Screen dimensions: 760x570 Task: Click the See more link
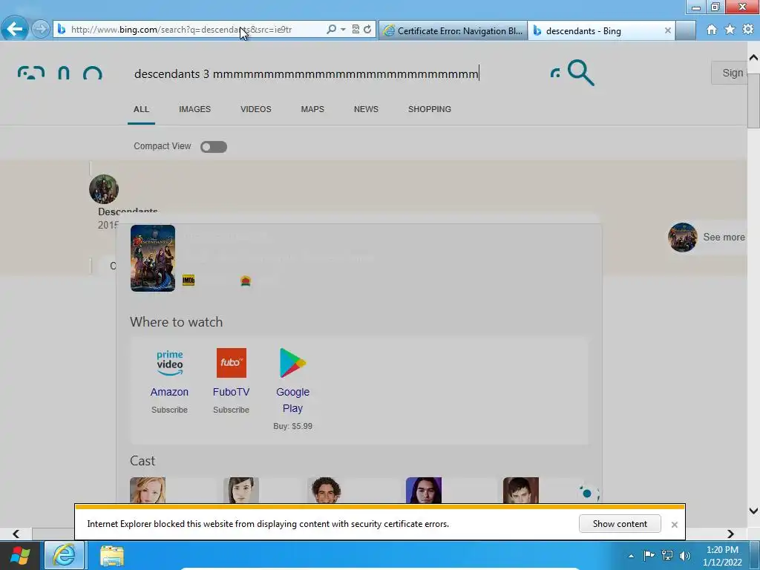click(724, 237)
